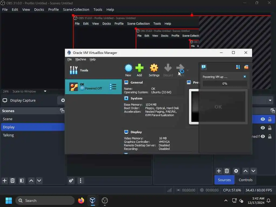Add a new source with plus icon
The height and width of the screenshot is (207, 276).
pyautogui.click(x=219, y=171)
